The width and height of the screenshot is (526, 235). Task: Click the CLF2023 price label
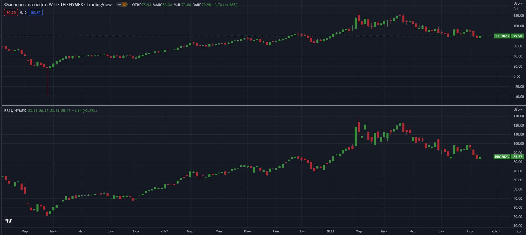point(502,36)
